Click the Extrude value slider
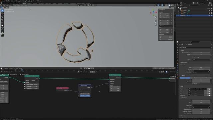This screenshot has height=120, width=213. [x=201, y=69]
